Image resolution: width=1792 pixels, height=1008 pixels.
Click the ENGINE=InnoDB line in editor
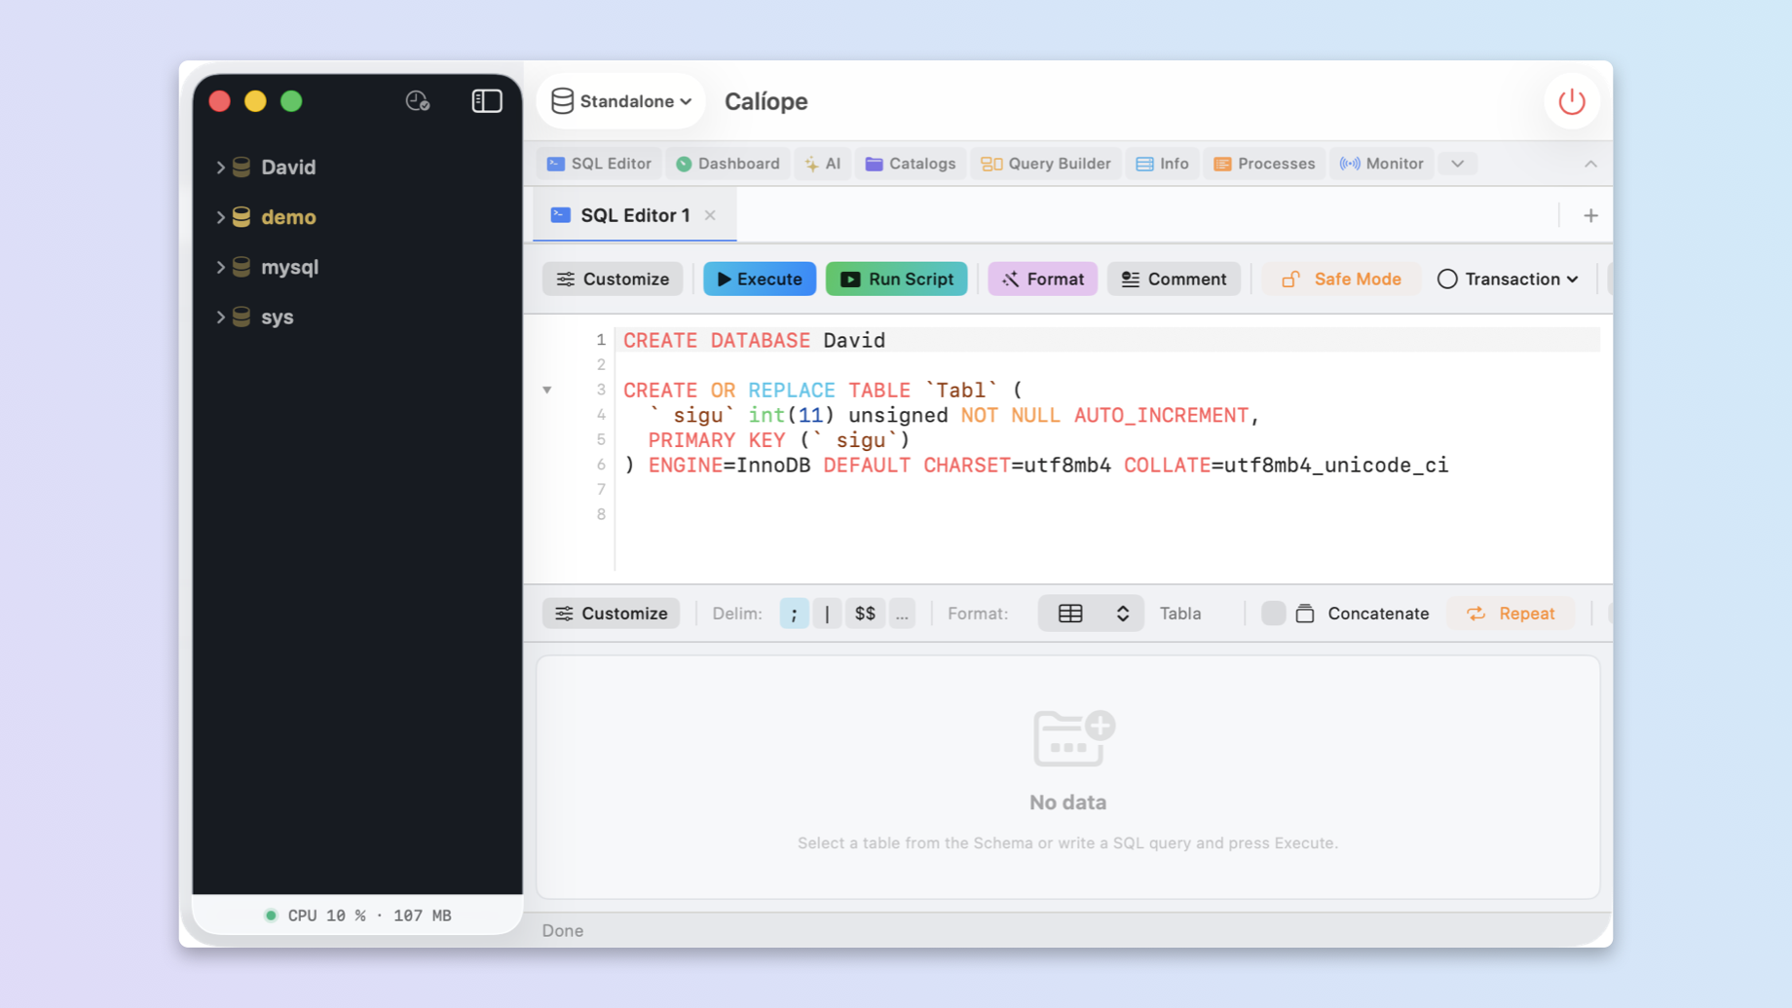[x=1036, y=465]
